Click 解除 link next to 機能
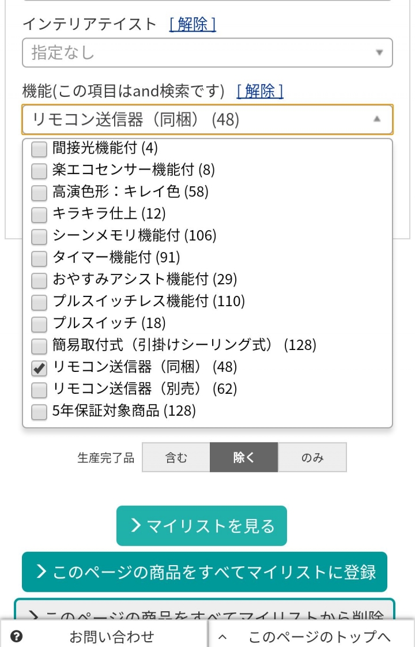Image resolution: width=415 pixels, height=647 pixels. (x=260, y=91)
